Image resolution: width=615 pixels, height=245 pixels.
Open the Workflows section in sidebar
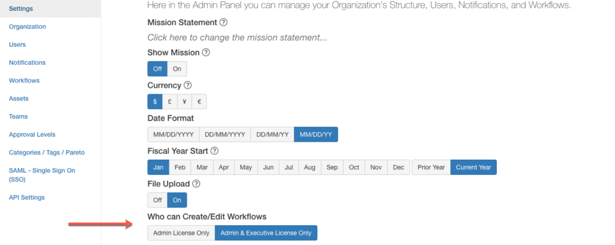coord(24,80)
